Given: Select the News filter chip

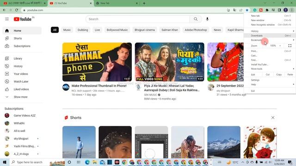Looking at the screenshot, I should pos(217,30).
